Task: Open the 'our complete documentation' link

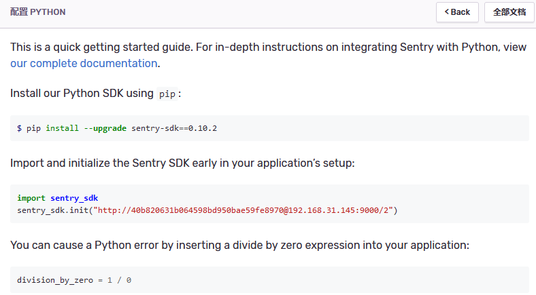Action: tap(84, 63)
